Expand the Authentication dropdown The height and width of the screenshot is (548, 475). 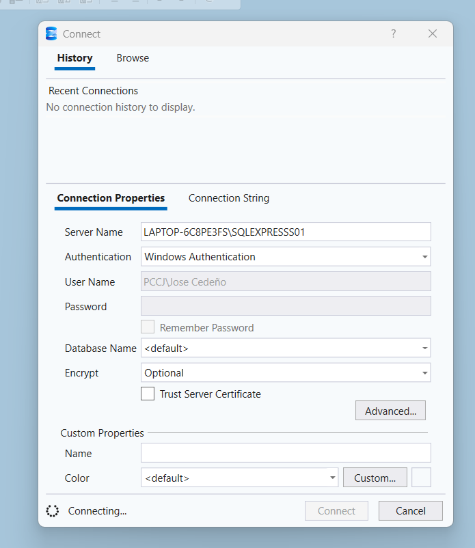[286, 256]
